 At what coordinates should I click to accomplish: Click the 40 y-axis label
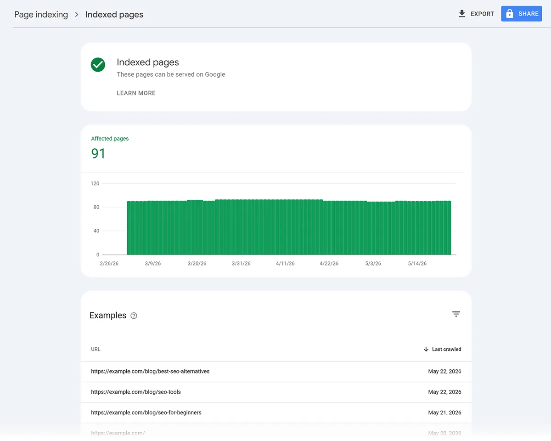coord(96,231)
